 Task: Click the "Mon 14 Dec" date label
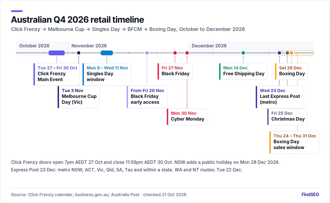[x=235, y=68]
